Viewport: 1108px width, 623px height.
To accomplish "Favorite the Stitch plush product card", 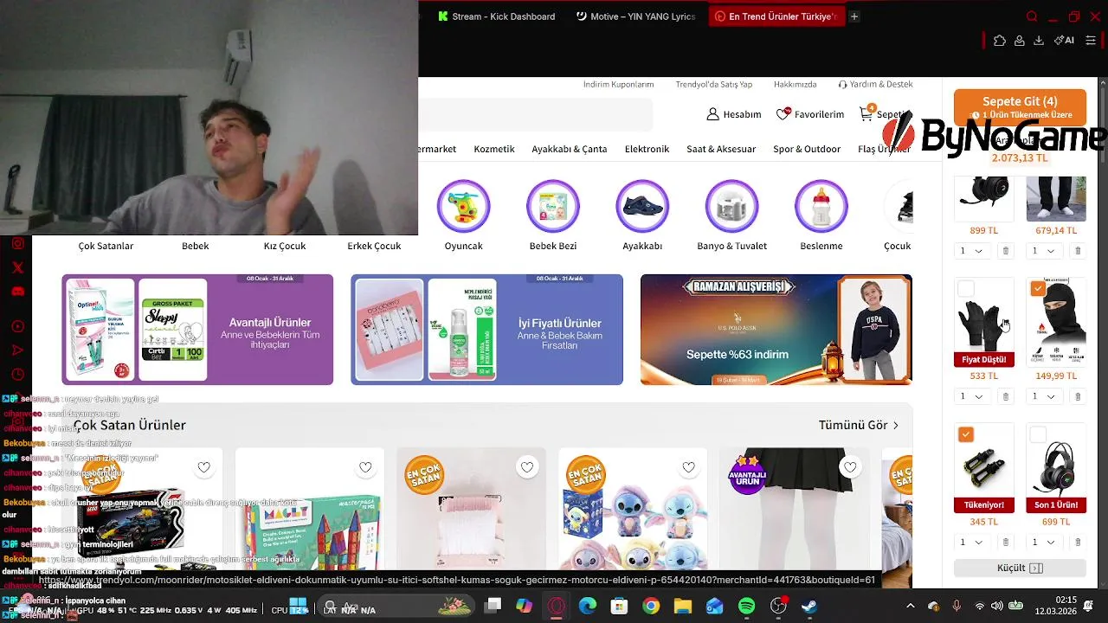I will 688,467.
